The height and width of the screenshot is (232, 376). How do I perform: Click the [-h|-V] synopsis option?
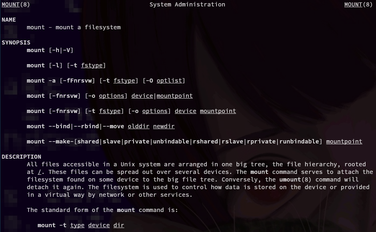(x=61, y=50)
